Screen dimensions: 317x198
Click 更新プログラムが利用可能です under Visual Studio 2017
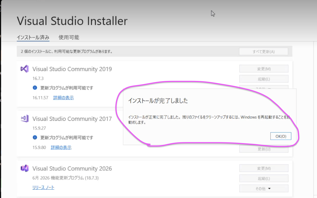coord(67,137)
